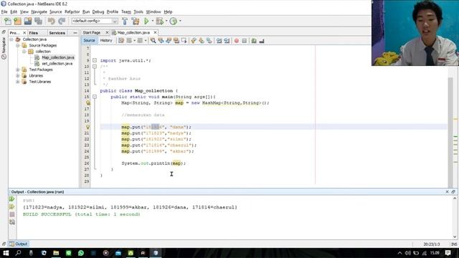Click the hint lightbulb on line 20

[x=87, y=127]
